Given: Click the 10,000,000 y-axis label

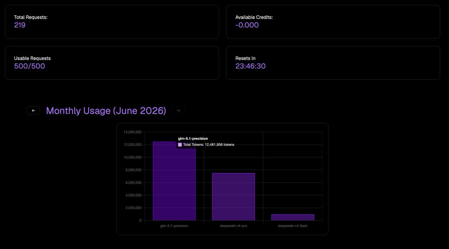Looking at the screenshot, I should click(x=132, y=157).
